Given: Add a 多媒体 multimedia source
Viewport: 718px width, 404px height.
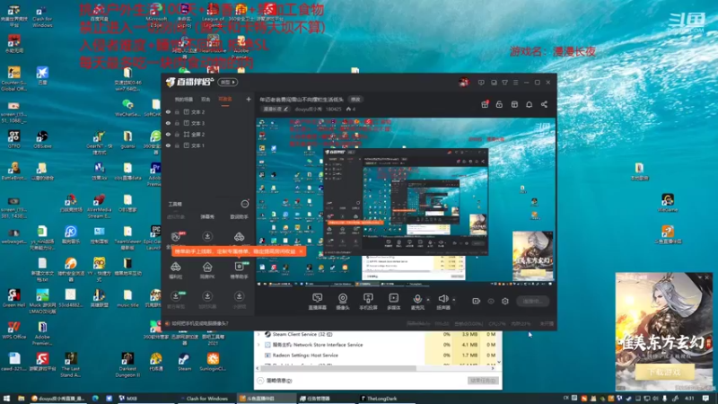Looking at the screenshot, I should pyautogui.click(x=393, y=302).
